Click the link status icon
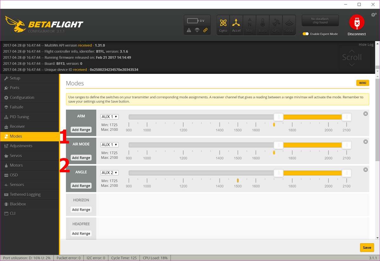The width and height of the screenshot is (380, 261). [x=205, y=30]
